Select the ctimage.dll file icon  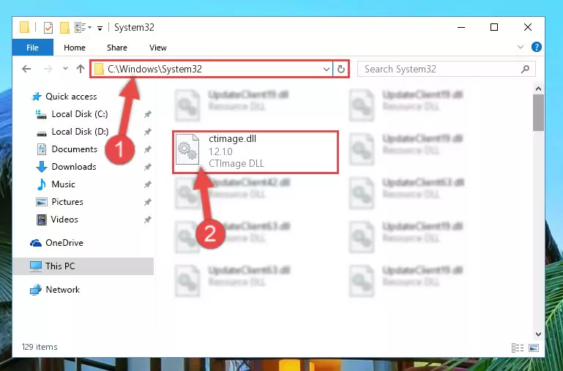point(187,149)
